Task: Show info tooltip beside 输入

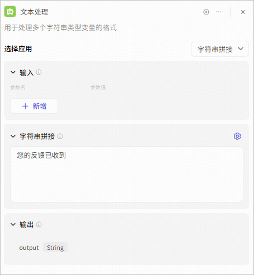Action: click(39, 72)
